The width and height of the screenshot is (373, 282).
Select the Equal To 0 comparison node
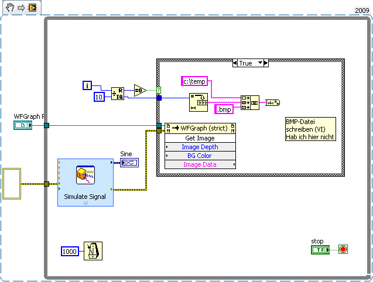click(140, 90)
